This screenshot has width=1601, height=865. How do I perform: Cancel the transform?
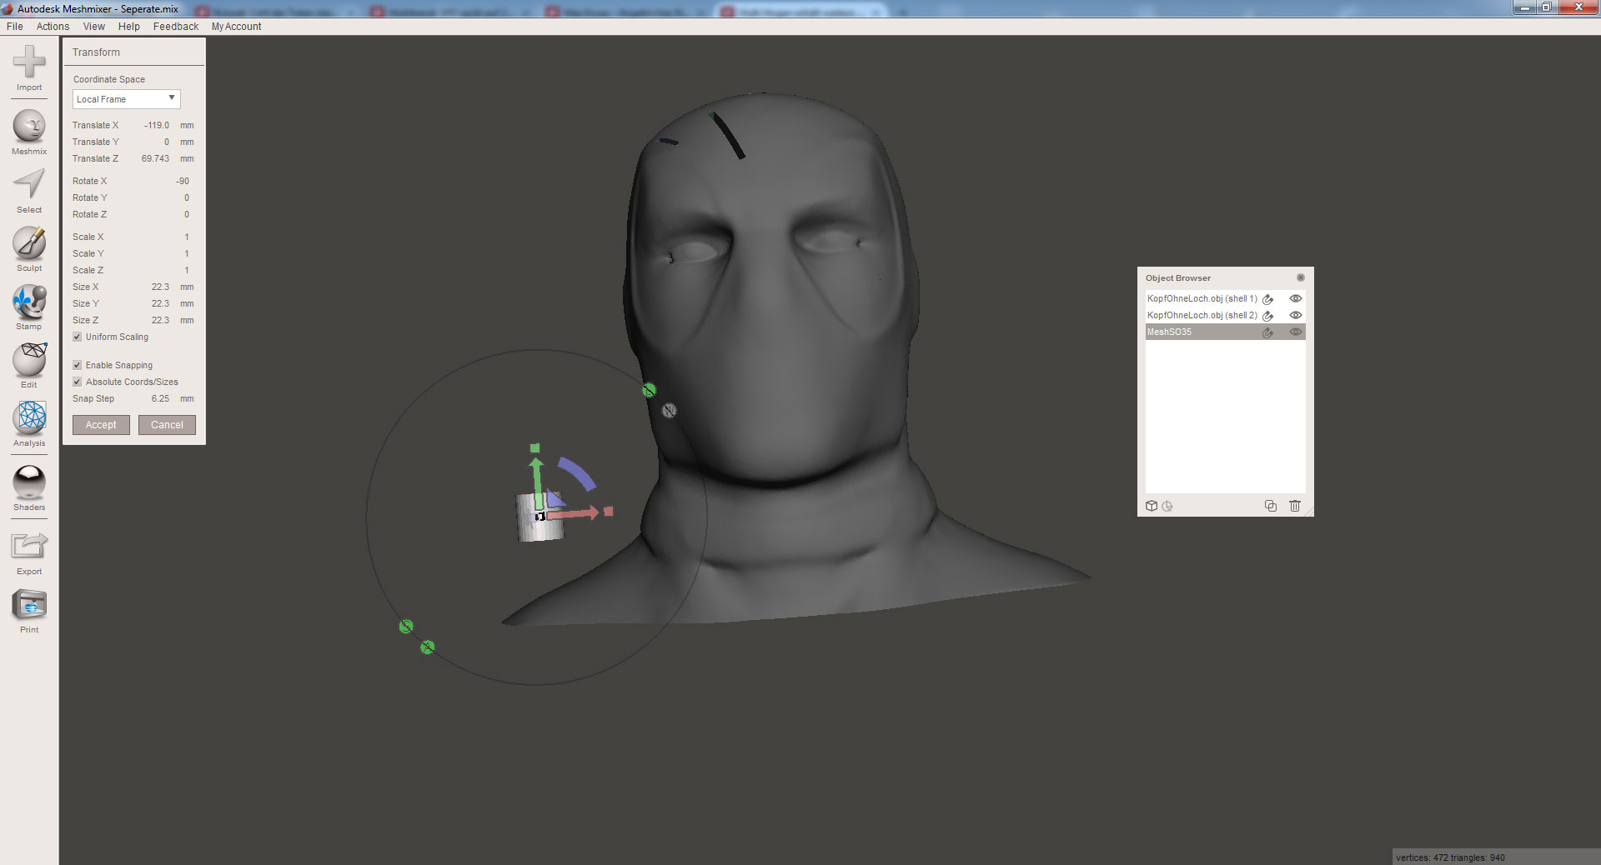click(167, 425)
